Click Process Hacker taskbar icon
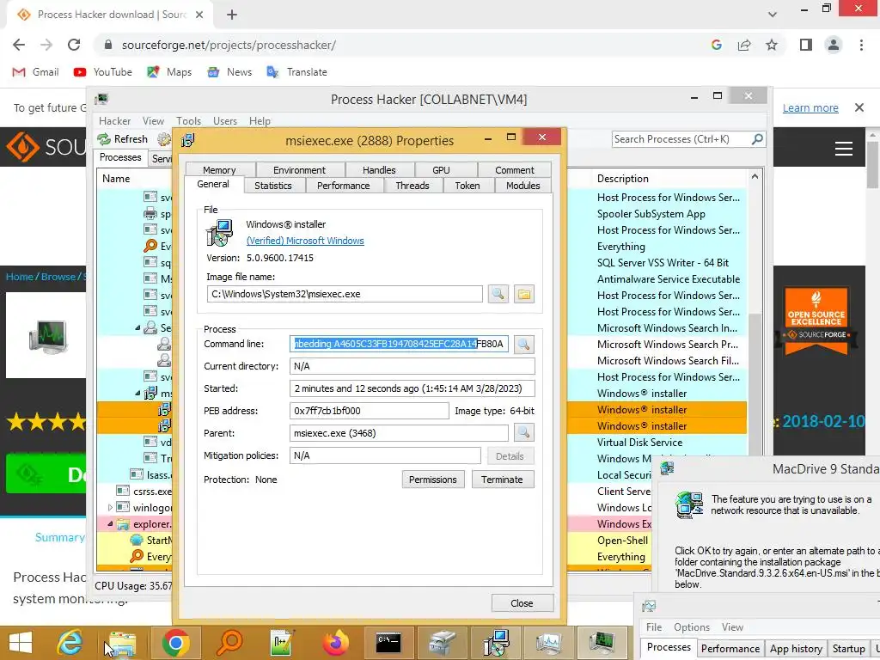The height and width of the screenshot is (660, 880). (x=602, y=643)
